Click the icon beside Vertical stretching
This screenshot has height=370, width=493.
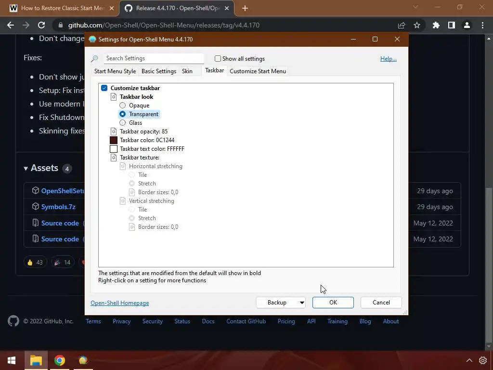pyautogui.click(x=123, y=201)
